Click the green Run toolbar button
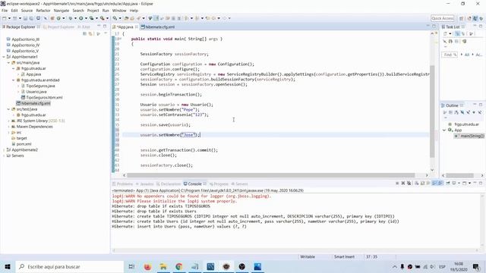486x273 pixels. [81, 18]
